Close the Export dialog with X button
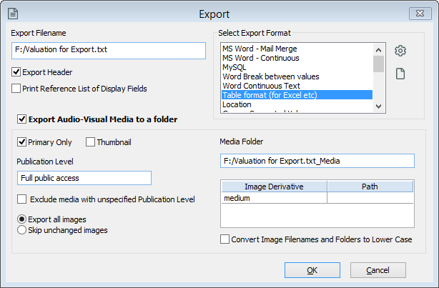The height and width of the screenshot is (288, 439). click(420, 14)
